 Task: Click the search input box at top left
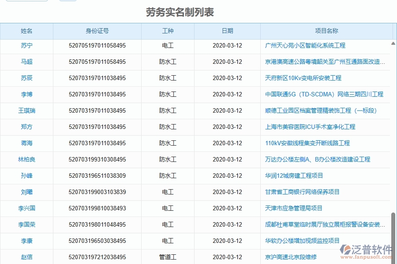coord(26,1)
